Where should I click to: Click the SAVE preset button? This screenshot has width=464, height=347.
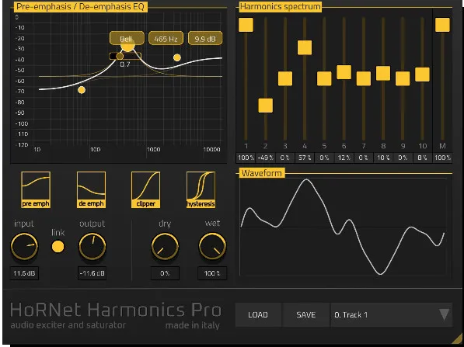[306, 314]
